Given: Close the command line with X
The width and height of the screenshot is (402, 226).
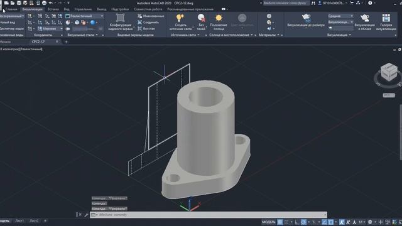Looking at the screenshot, I should point(80,215).
